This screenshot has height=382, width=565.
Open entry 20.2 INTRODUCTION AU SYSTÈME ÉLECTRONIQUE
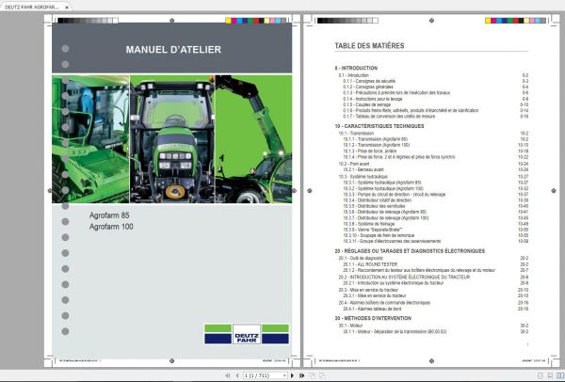click(x=404, y=277)
